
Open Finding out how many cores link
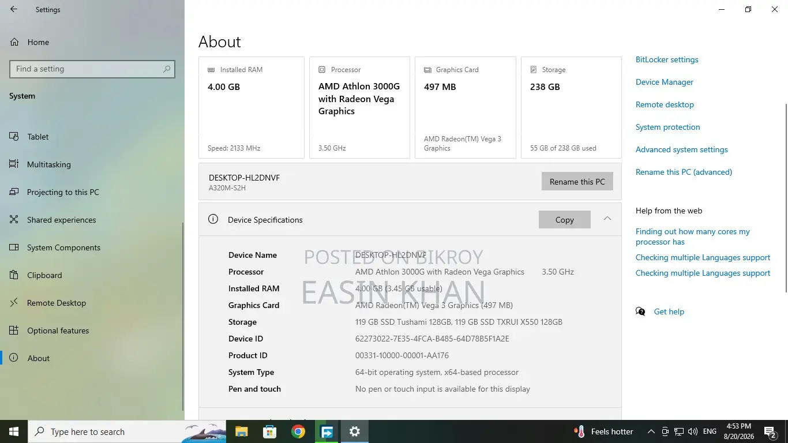693,236
